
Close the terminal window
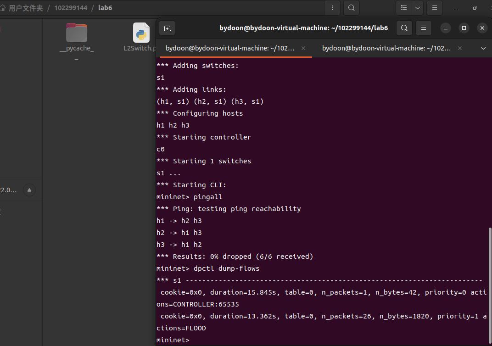pyautogui.click(x=482, y=28)
